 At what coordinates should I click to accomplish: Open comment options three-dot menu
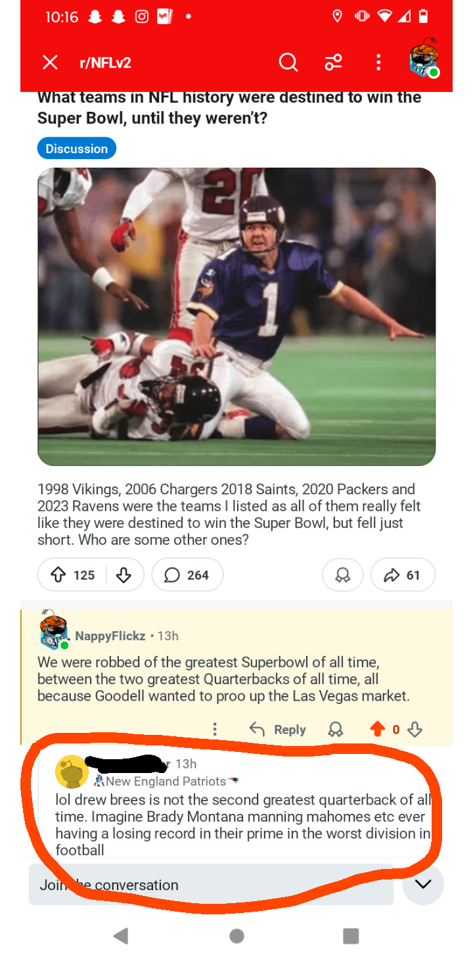pyautogui.click(x=214, y=730)
